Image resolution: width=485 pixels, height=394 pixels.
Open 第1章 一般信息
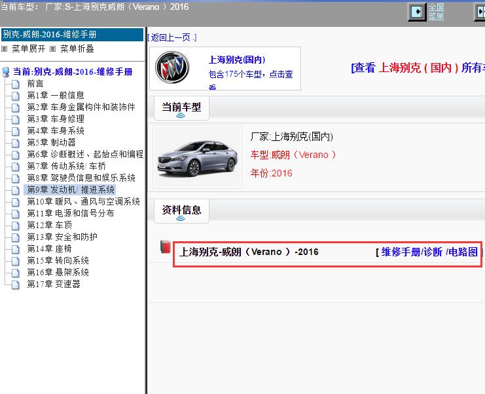click(56, 96)
